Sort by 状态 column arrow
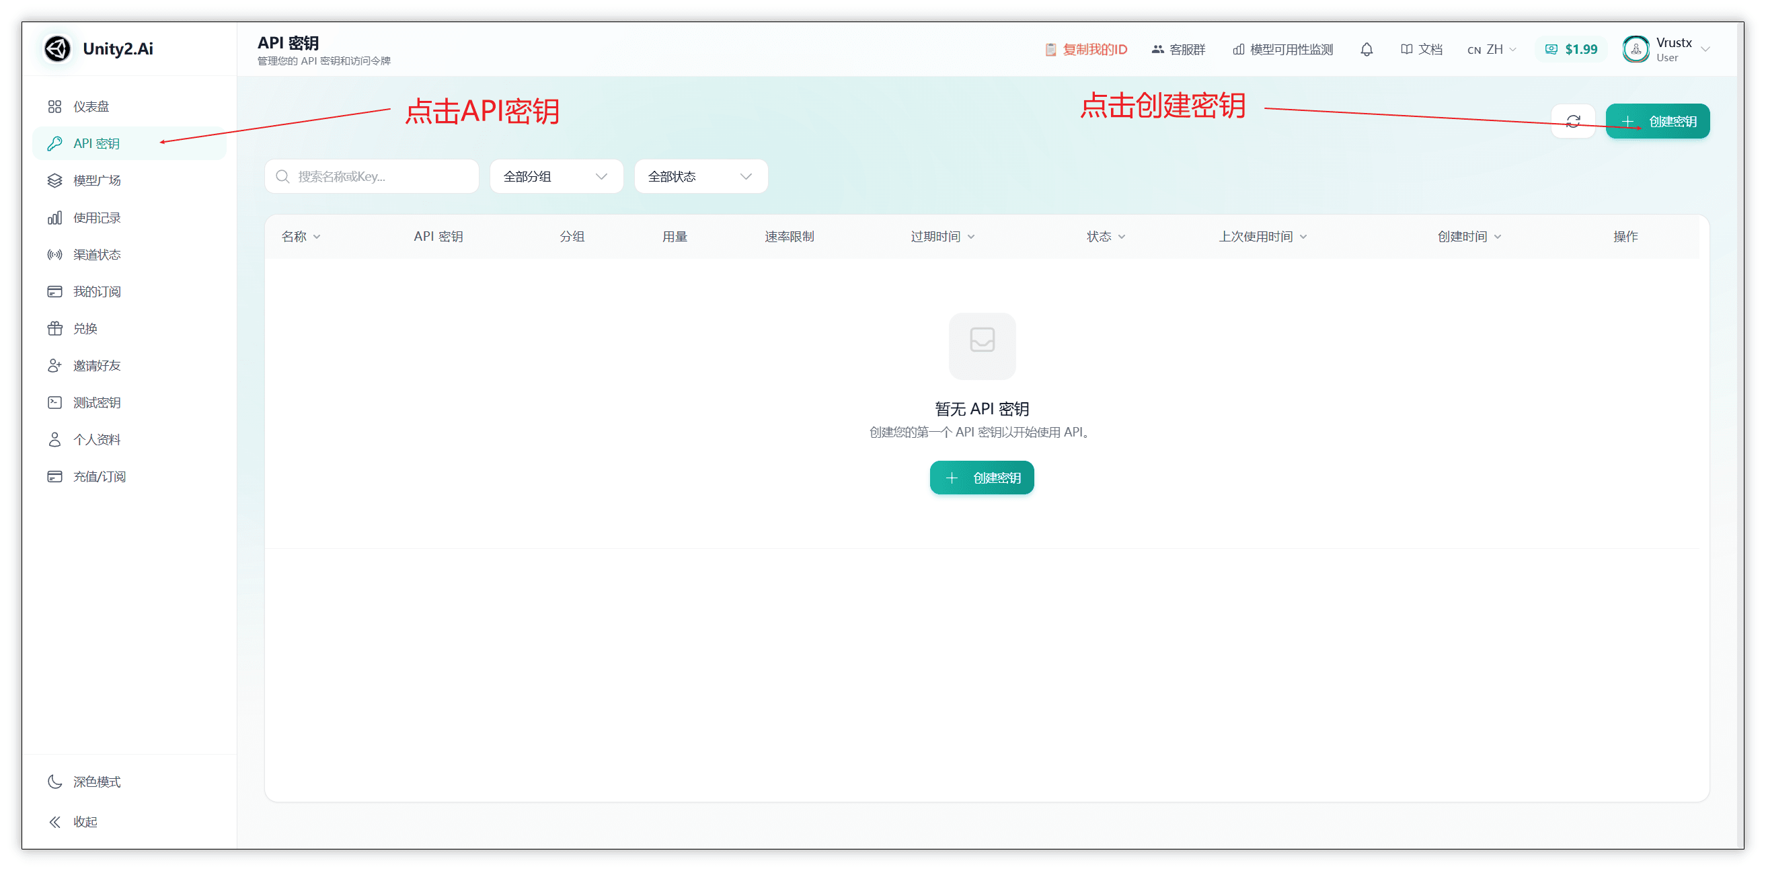The width and height of the screenshot is (1766, 871). (1122, 237)
